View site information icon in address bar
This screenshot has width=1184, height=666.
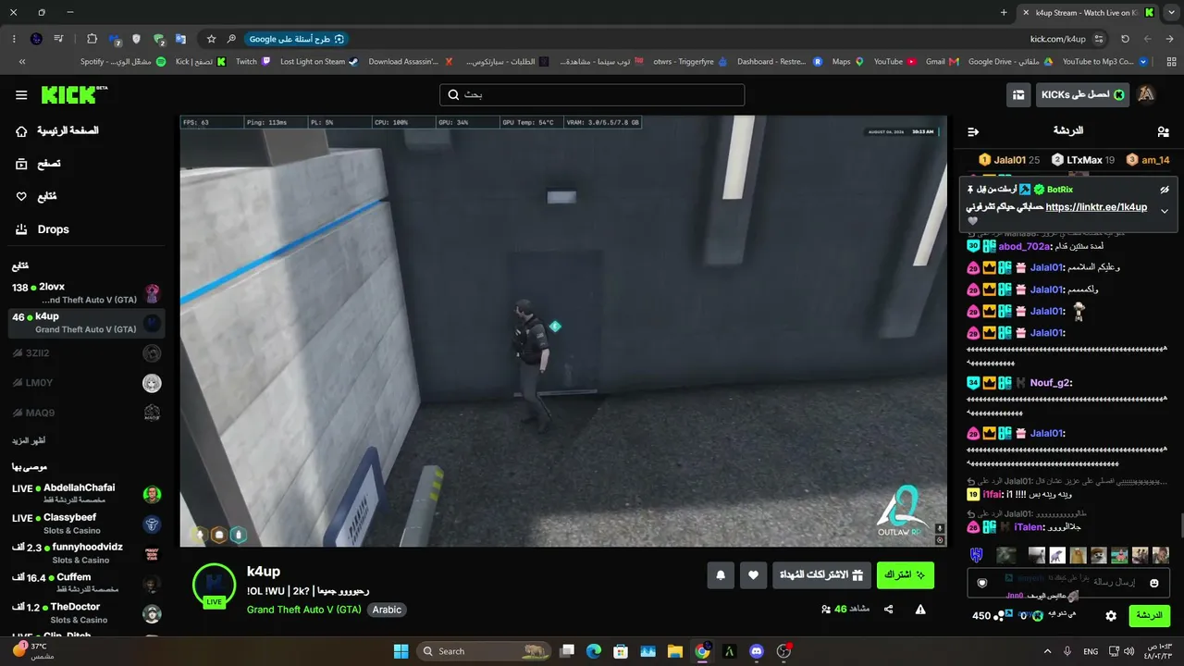(1099, 39)
